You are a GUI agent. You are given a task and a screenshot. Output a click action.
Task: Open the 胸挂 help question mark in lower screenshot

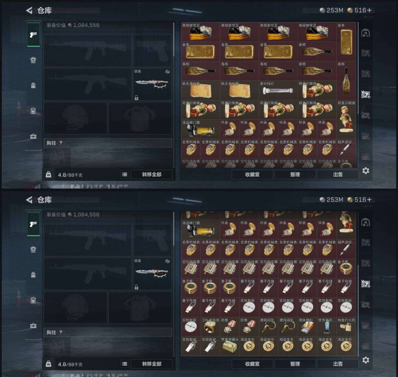click(61, 332)
